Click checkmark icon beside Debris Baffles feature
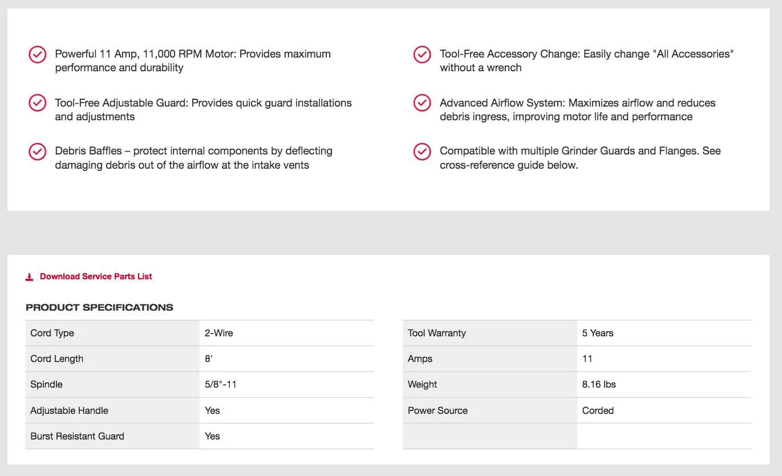 pyautogui.click(x=37, y=152)
